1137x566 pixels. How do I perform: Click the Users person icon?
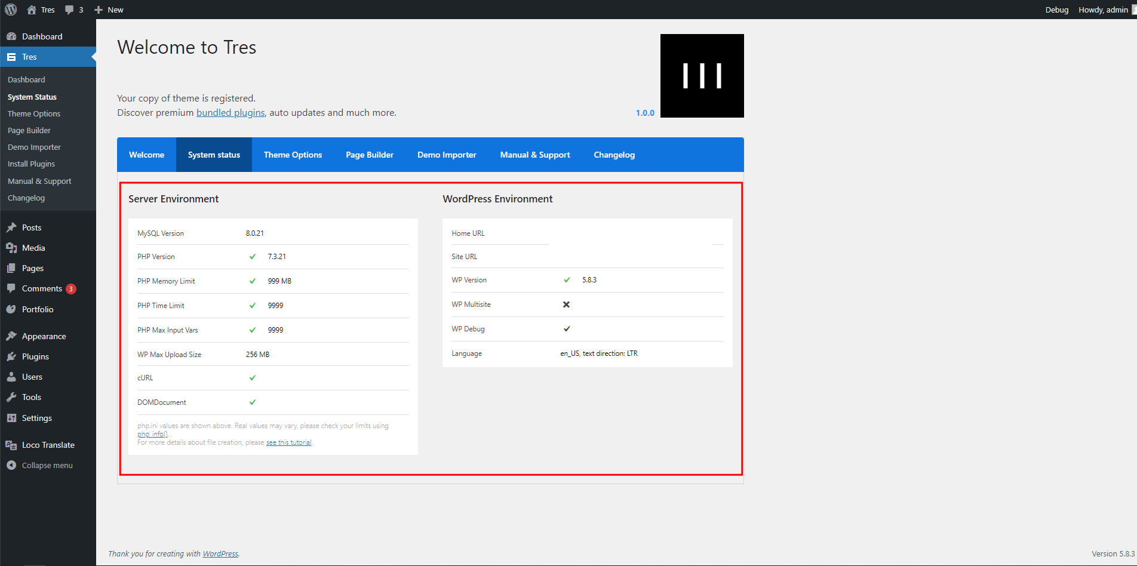point(11,377)
